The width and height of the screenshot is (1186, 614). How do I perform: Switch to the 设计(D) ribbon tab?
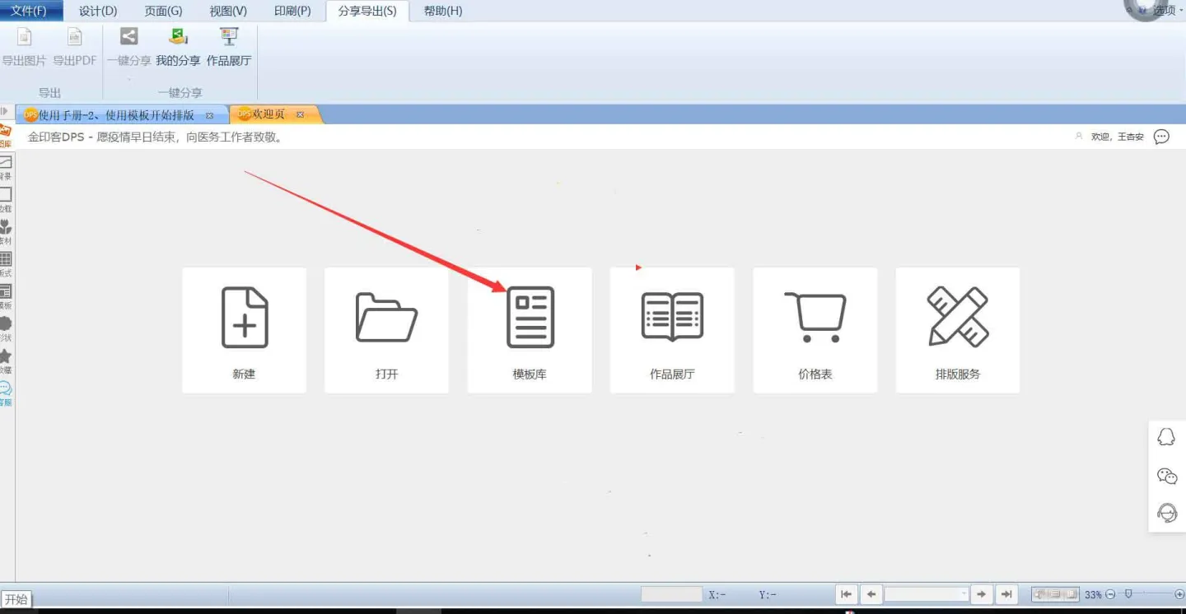click(98, 11)
